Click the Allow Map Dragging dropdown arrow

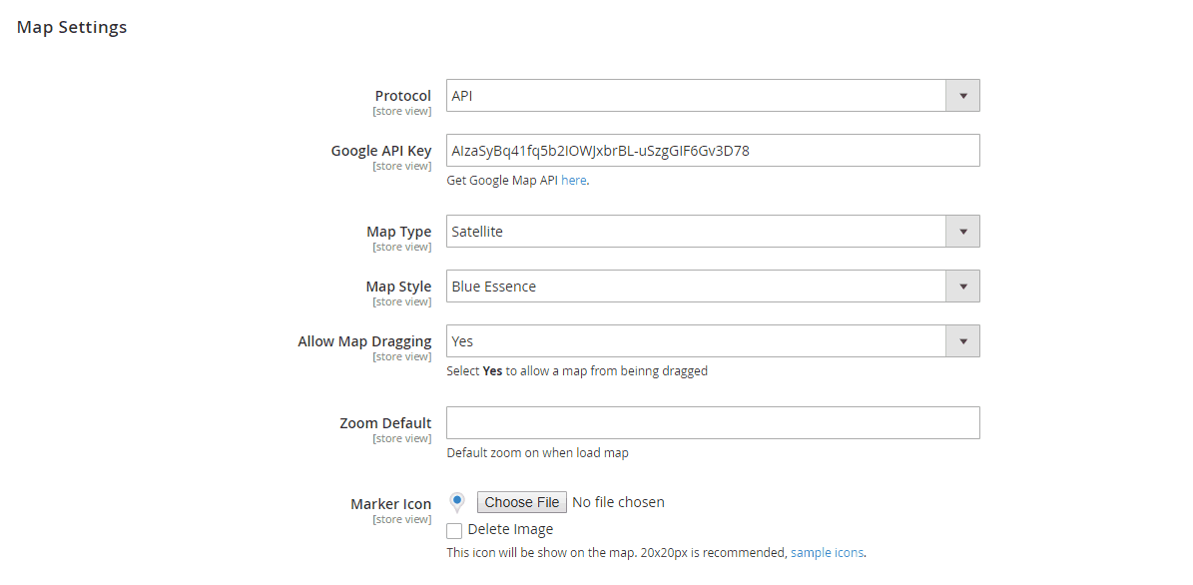[x=962, y=341]
